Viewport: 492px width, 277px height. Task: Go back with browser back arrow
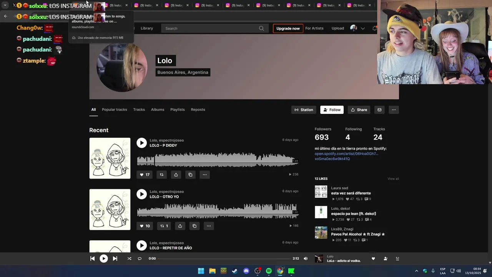[x=5, y=16]
